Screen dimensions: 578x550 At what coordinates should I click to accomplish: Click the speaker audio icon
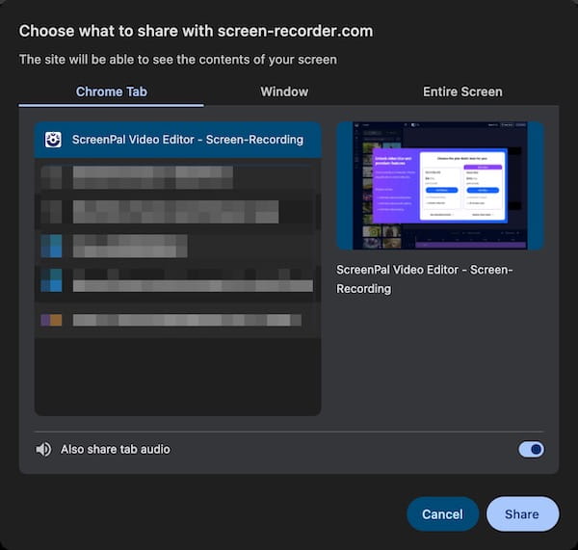pos(43,450)
